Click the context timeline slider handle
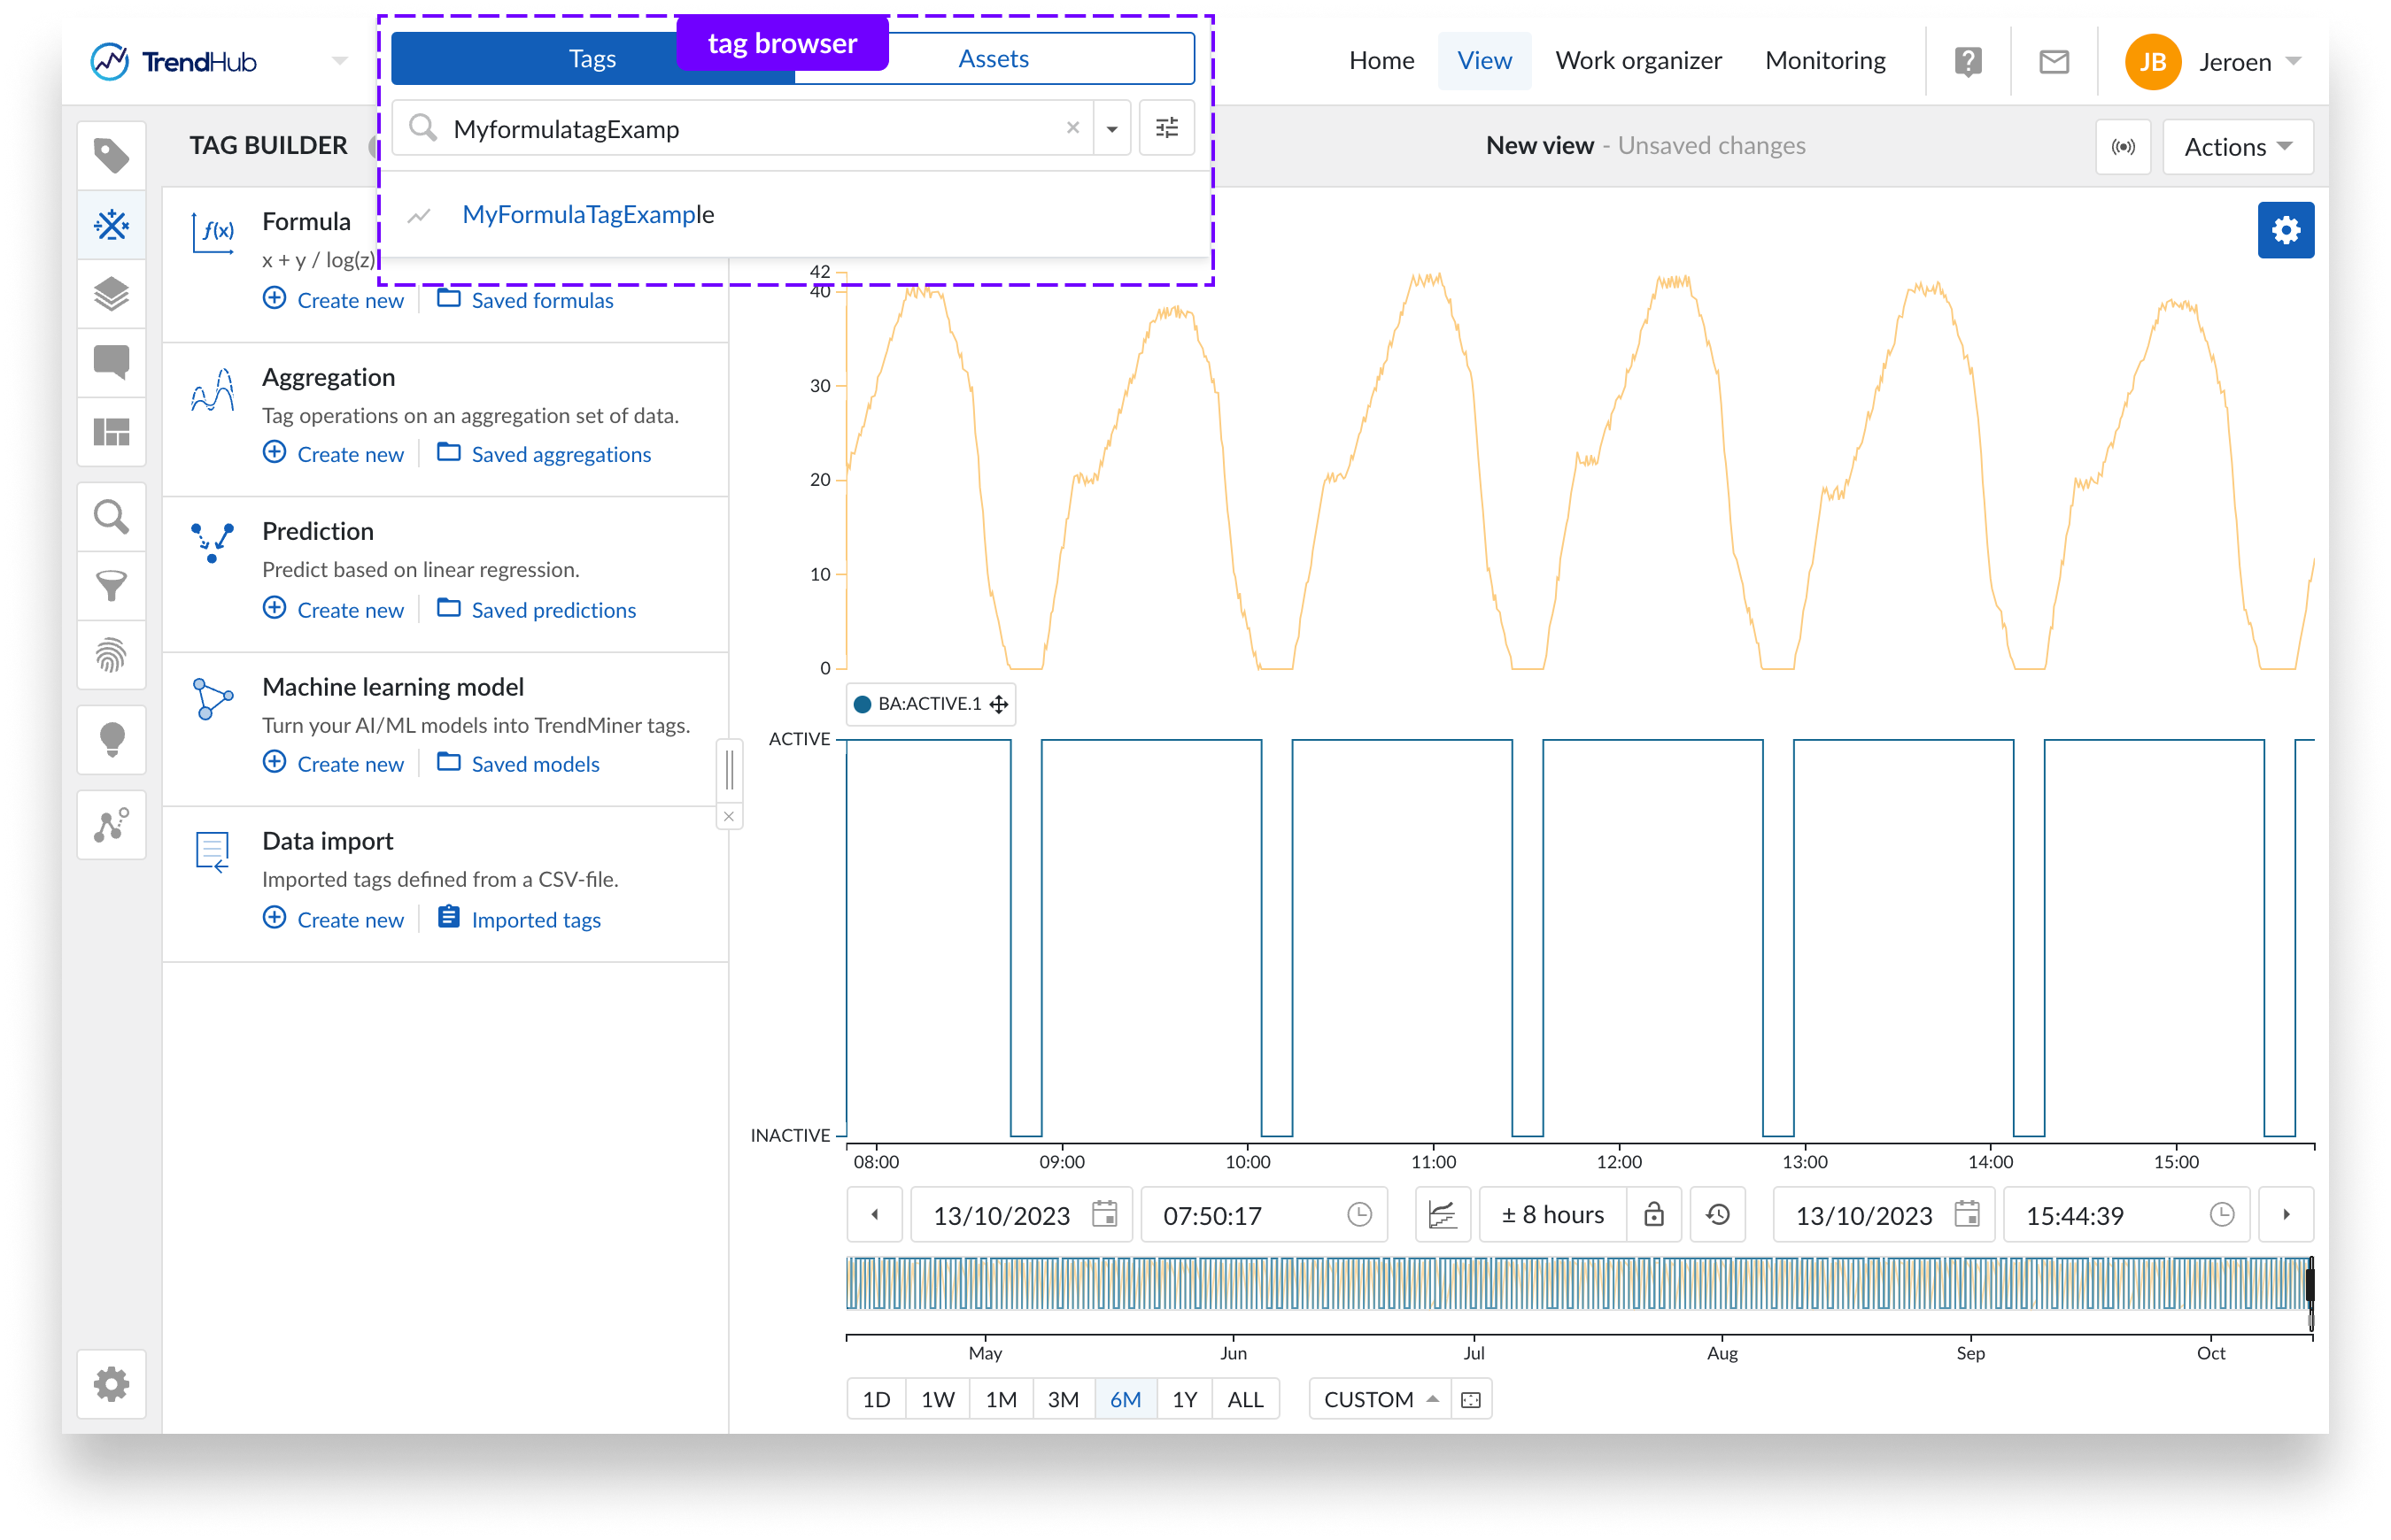 click(x=2310, y=1284)
